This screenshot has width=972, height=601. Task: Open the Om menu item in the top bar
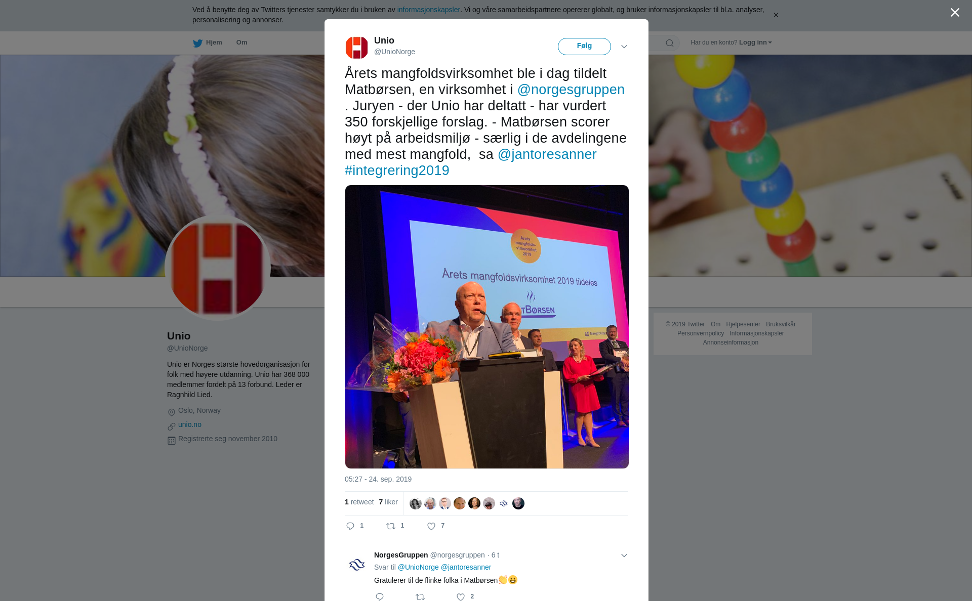point(241,42)
